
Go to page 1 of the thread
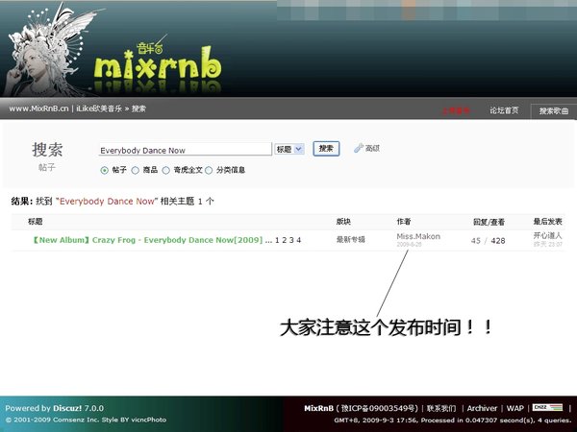point(277,240)
